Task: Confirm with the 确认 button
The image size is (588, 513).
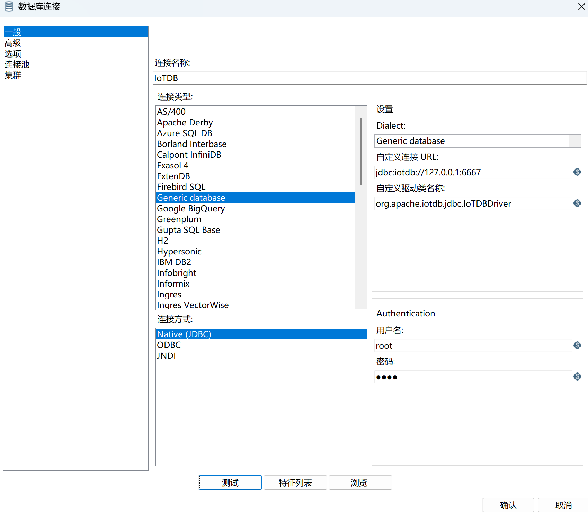Action: point(508,505)
